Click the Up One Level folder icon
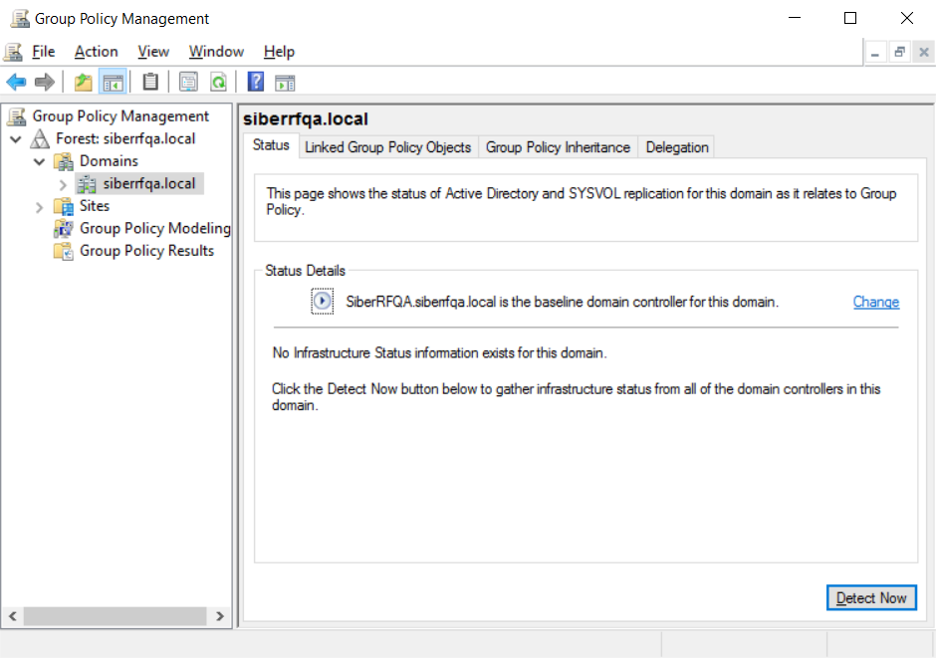The height and width of the screenshot is (658, 936). (84, 83)
